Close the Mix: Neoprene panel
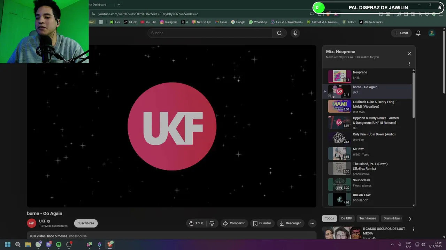 [409, 54]
